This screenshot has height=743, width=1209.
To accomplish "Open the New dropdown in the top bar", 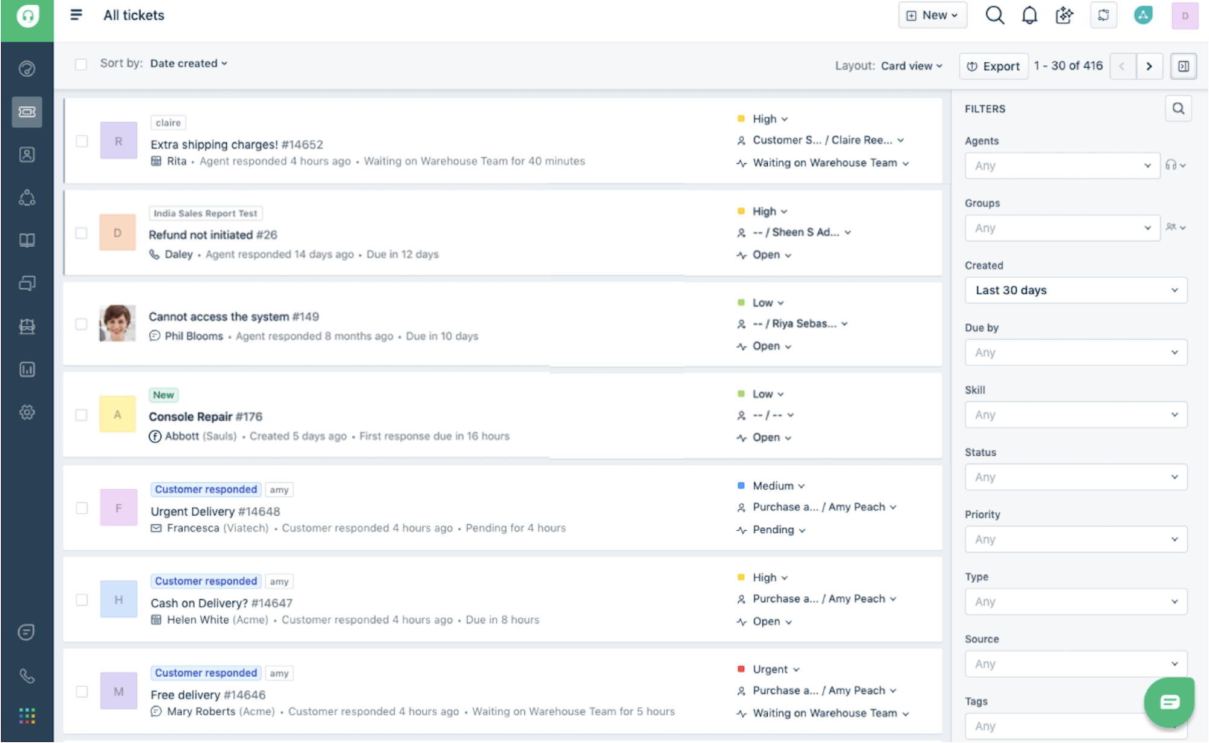I will coord(933,15).
